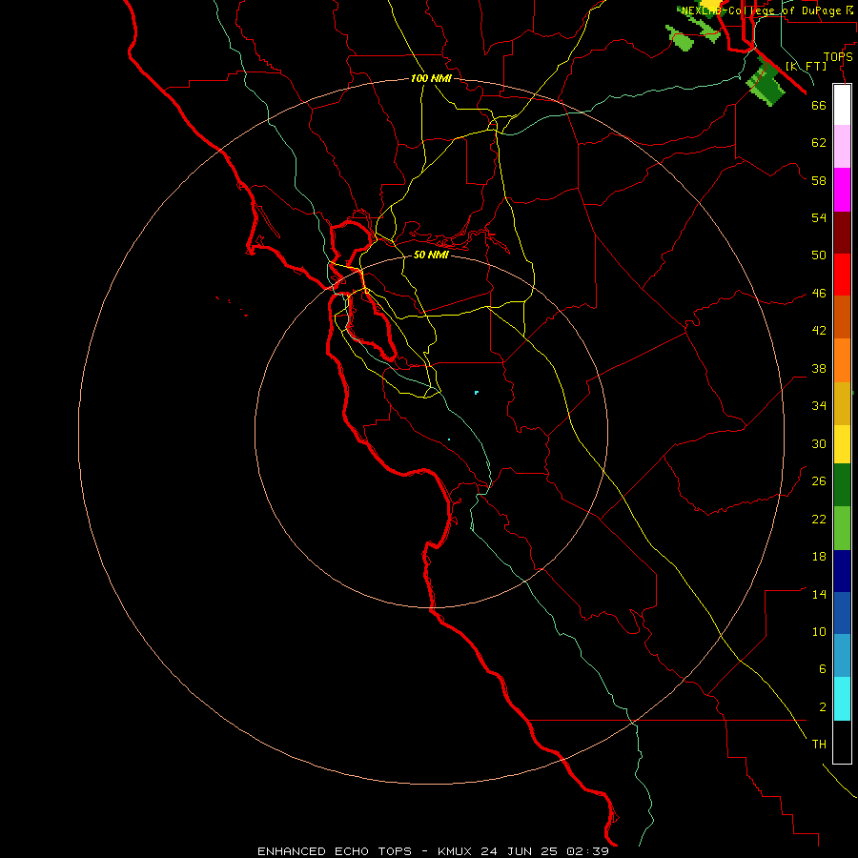Image resolution: width=858 pixels, height=858 pixels.
Task: Click the light pink legend swatch
Action: click(x=842, y=147)
